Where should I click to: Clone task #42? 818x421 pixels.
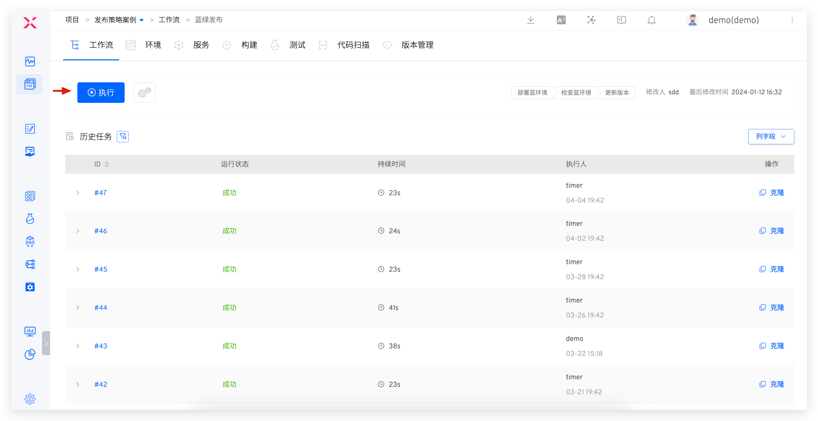click(772, 384)
